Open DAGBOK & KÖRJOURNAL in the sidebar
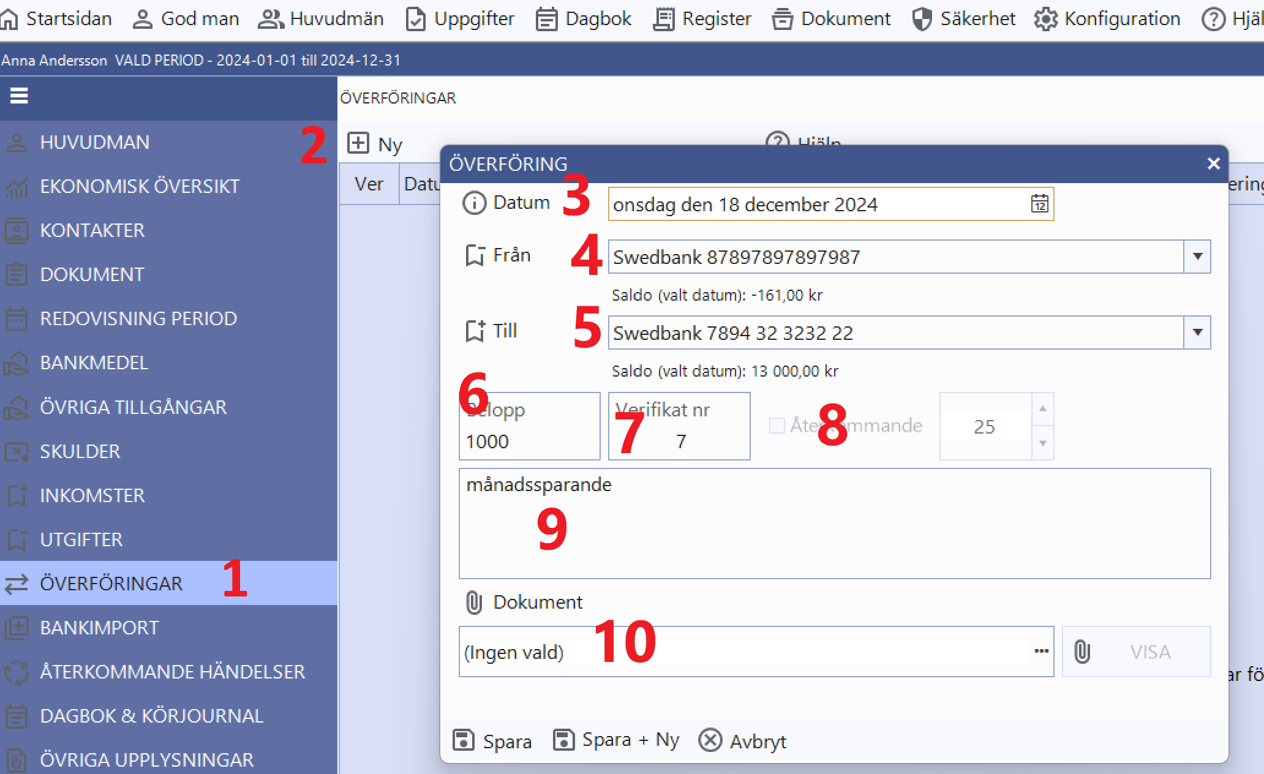The width and height of the screenshot is (1264, 774). [168, 716]
